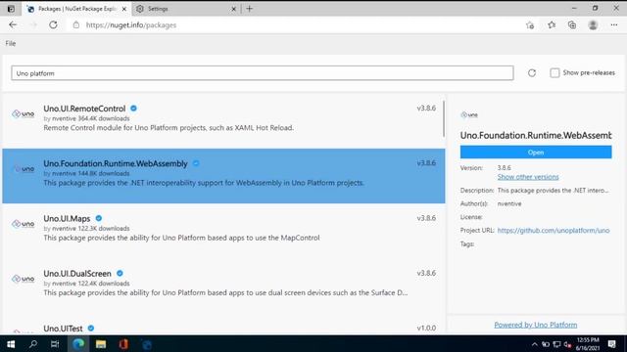
Task: Click the uno logo in details panel
Action: 469,115
